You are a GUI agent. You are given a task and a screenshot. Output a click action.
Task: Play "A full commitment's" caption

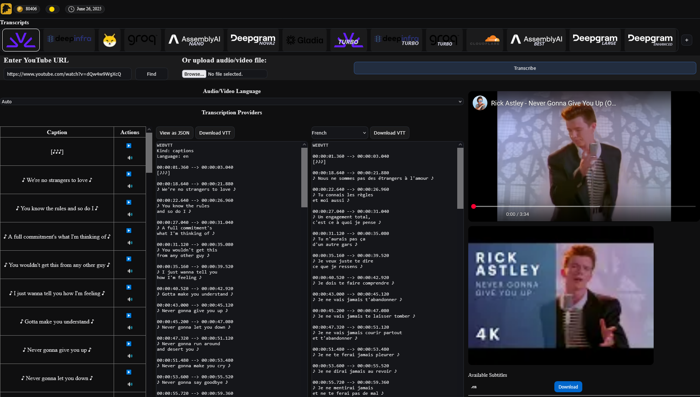coord(129,230)
